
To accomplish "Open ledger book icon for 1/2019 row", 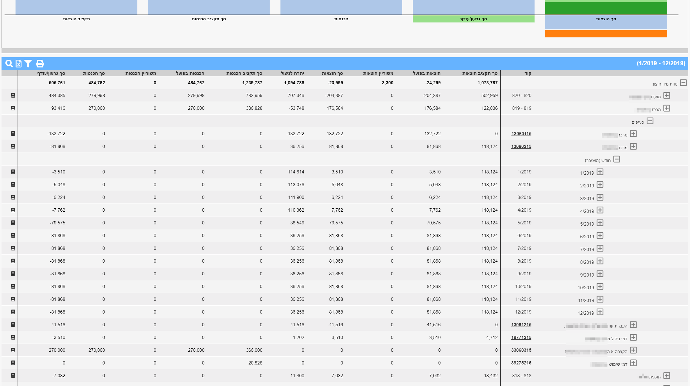I will [13, 172].
